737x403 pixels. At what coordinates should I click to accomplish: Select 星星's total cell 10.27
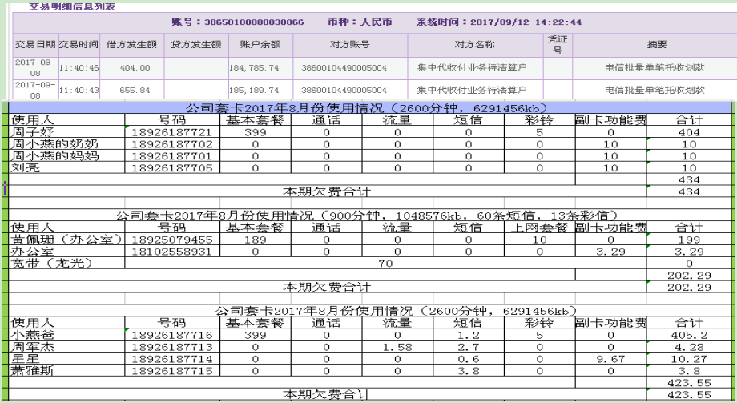[689, 359]
